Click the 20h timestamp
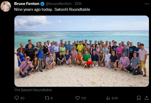This screenshot has height=103, width=151. coord(78,4)
